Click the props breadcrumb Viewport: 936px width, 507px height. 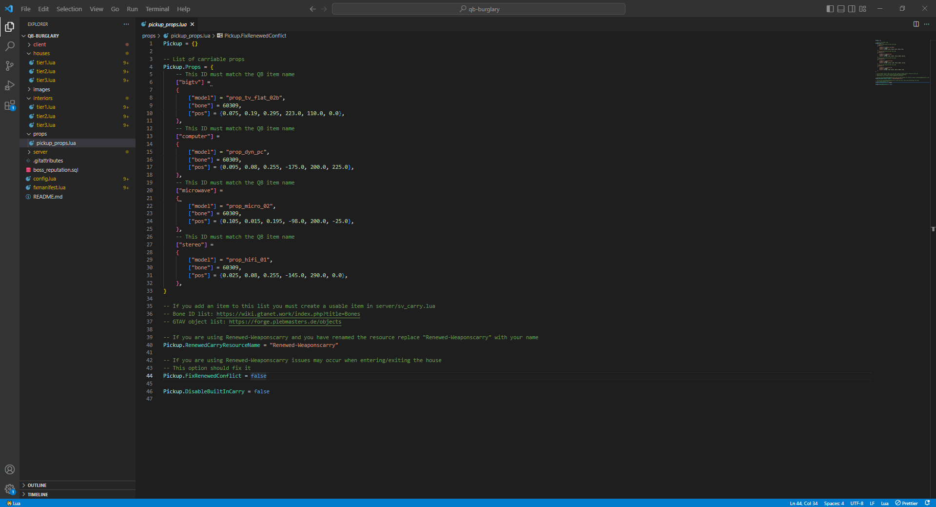149,36
